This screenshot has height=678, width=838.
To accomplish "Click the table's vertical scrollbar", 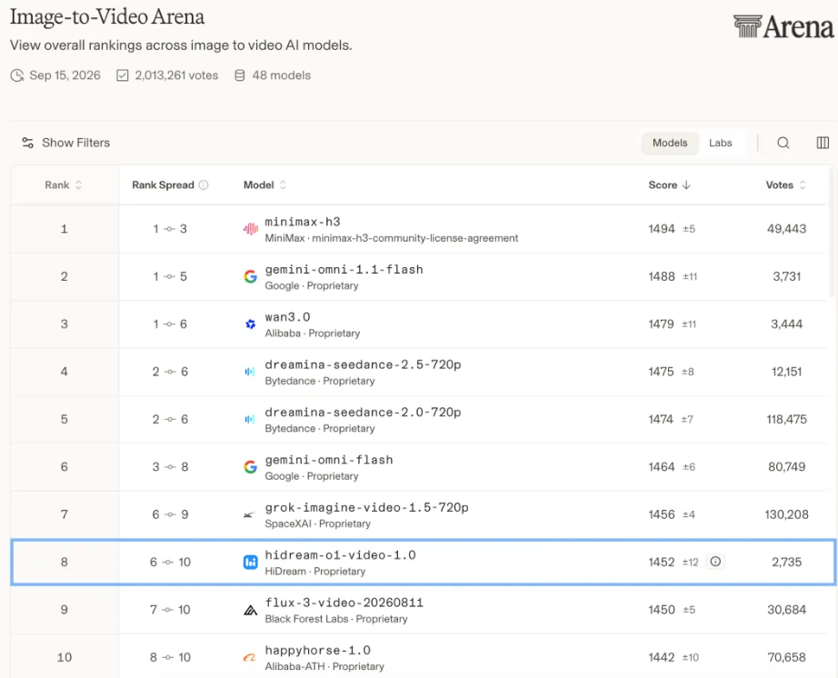I will 832,233.
